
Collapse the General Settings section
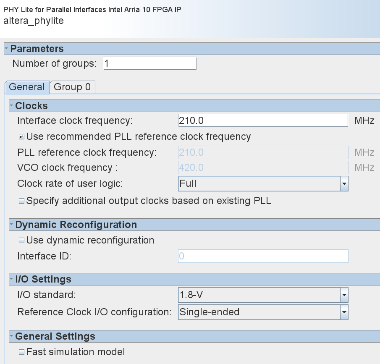[12, 336]
